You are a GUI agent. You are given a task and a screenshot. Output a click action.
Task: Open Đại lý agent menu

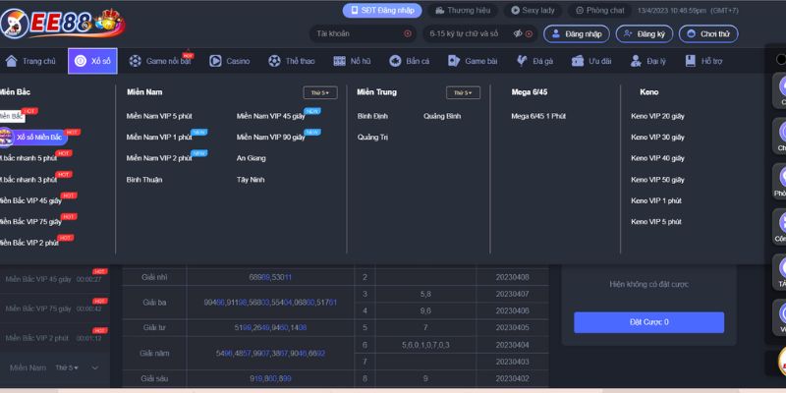648,61
